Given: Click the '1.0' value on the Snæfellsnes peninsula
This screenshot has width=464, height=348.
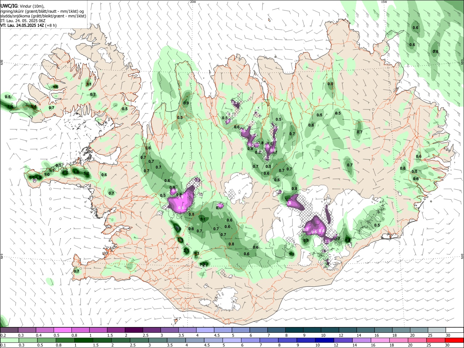Looking at the screenshot, I should (47, 175).
